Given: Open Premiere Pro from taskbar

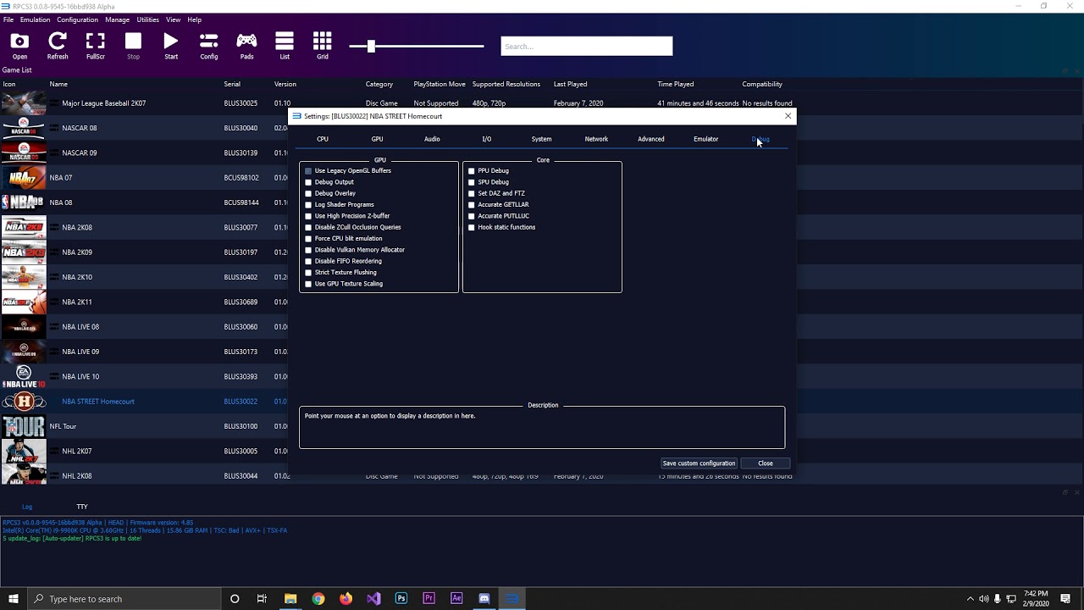Looking at the screenshot, I should pyautogui.click(x=429, y=599).
